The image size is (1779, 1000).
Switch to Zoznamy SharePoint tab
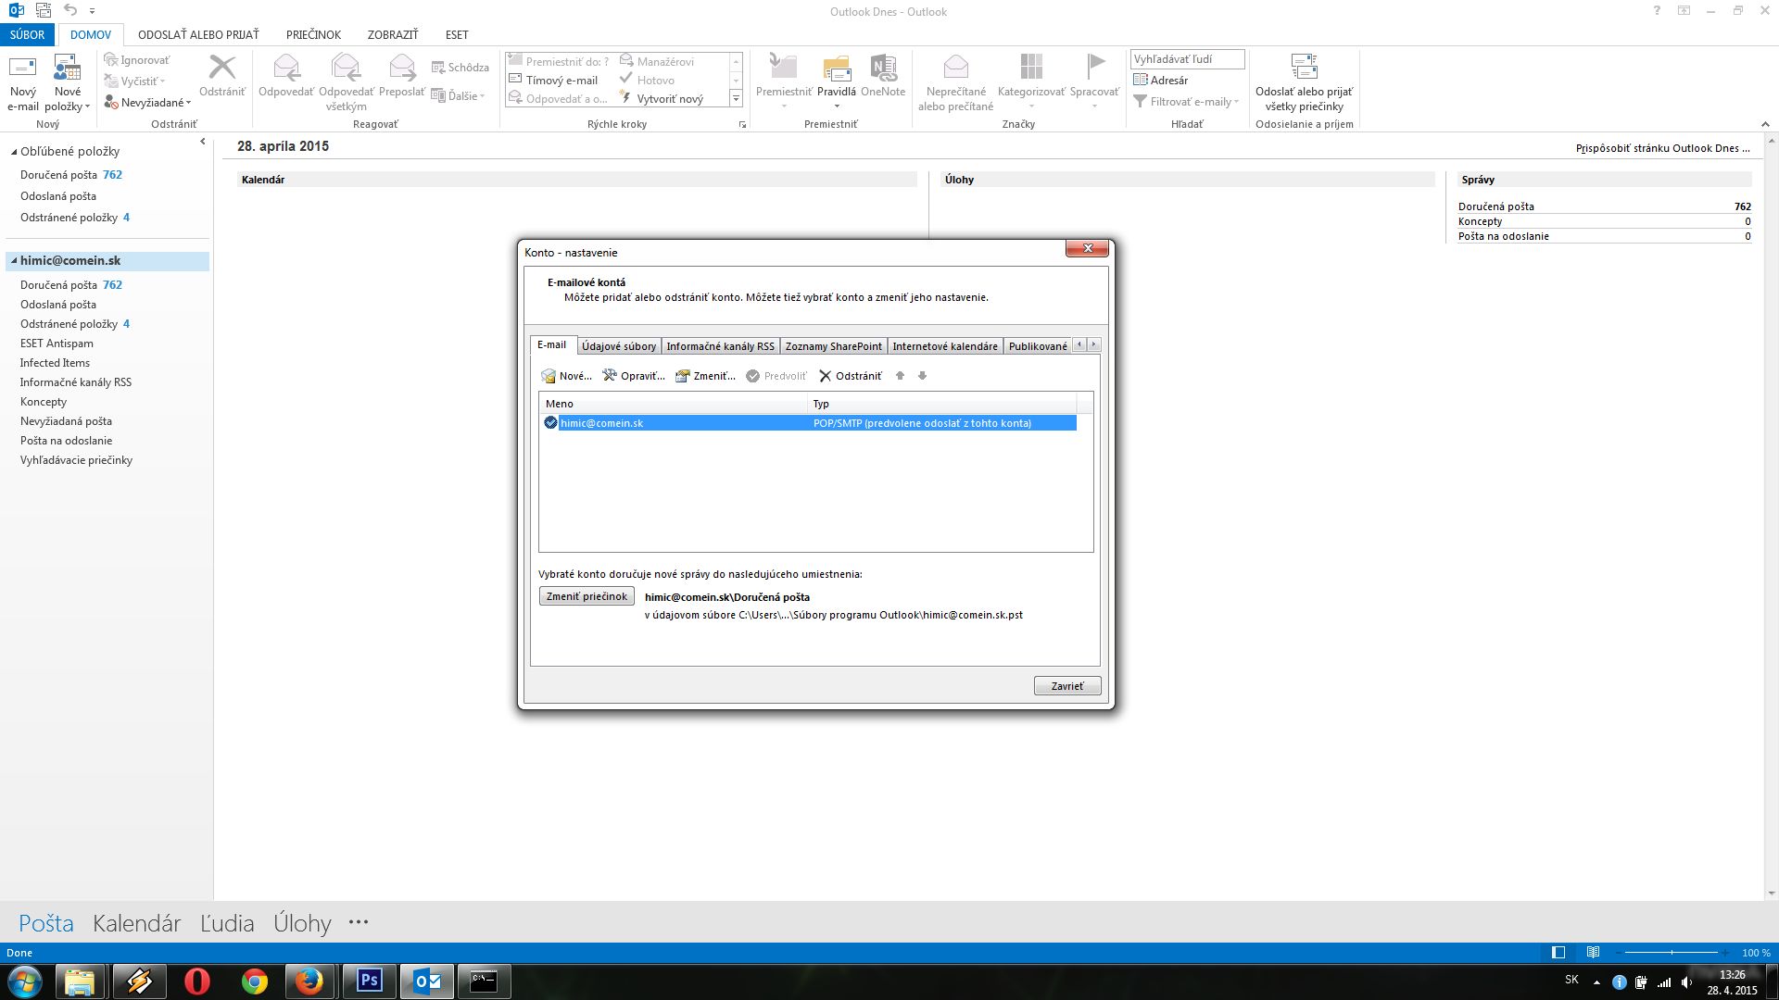(x=834, y=346)
